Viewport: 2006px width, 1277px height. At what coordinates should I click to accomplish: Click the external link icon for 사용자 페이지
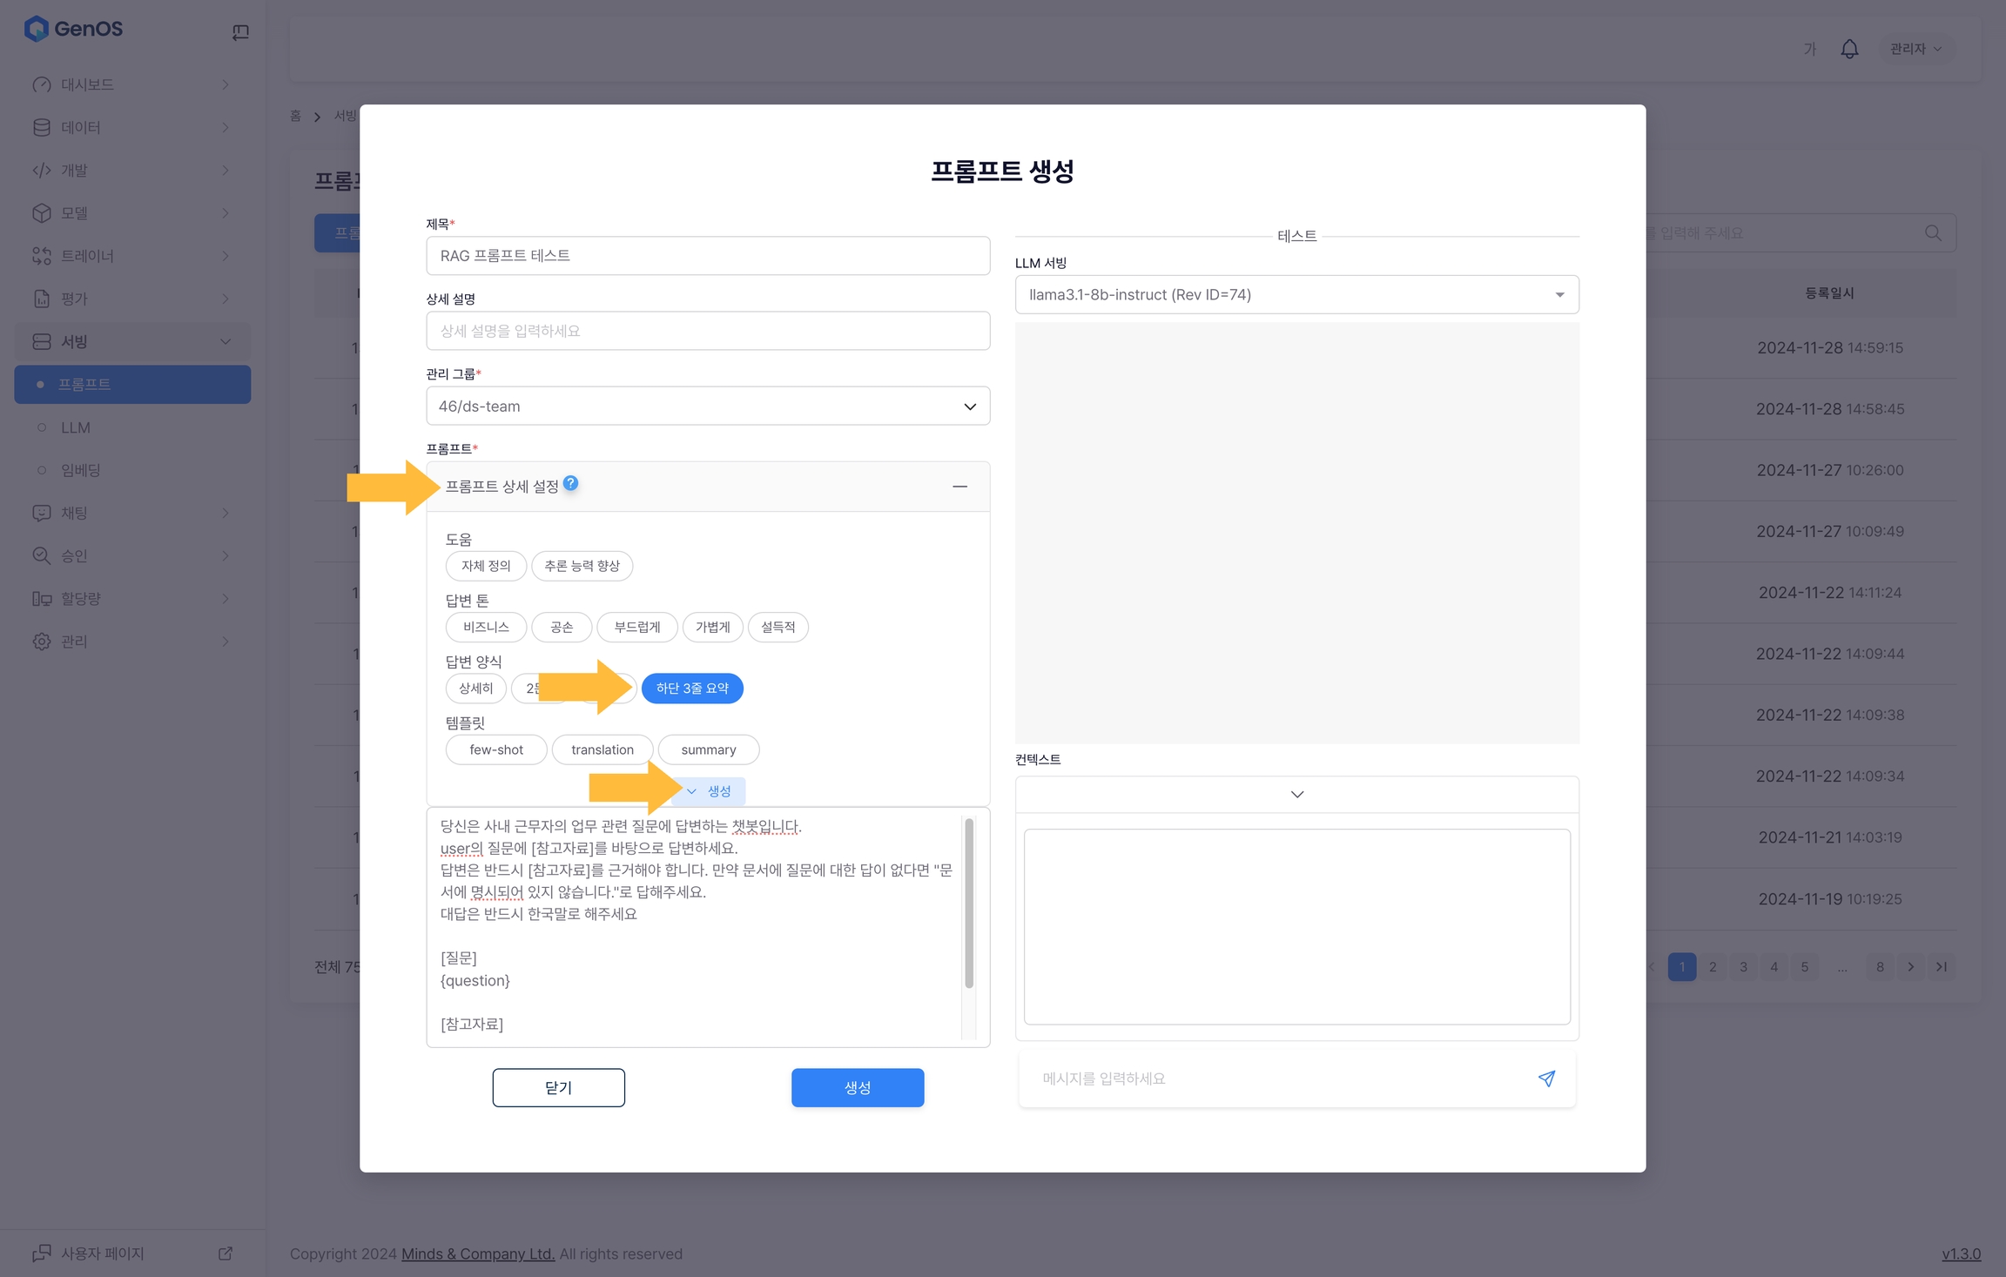pos(226,1253)
